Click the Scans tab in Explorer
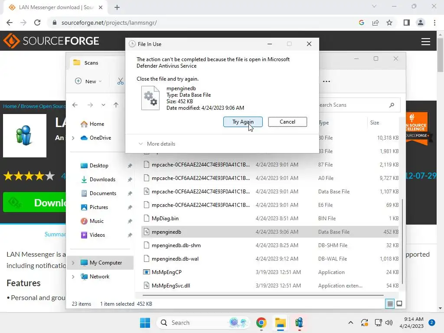Viewport: 444px width, 333px height. coord(91,63)
